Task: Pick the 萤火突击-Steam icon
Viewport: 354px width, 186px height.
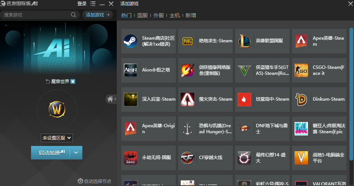Action: pyautogui.click(x=187, y=99)
